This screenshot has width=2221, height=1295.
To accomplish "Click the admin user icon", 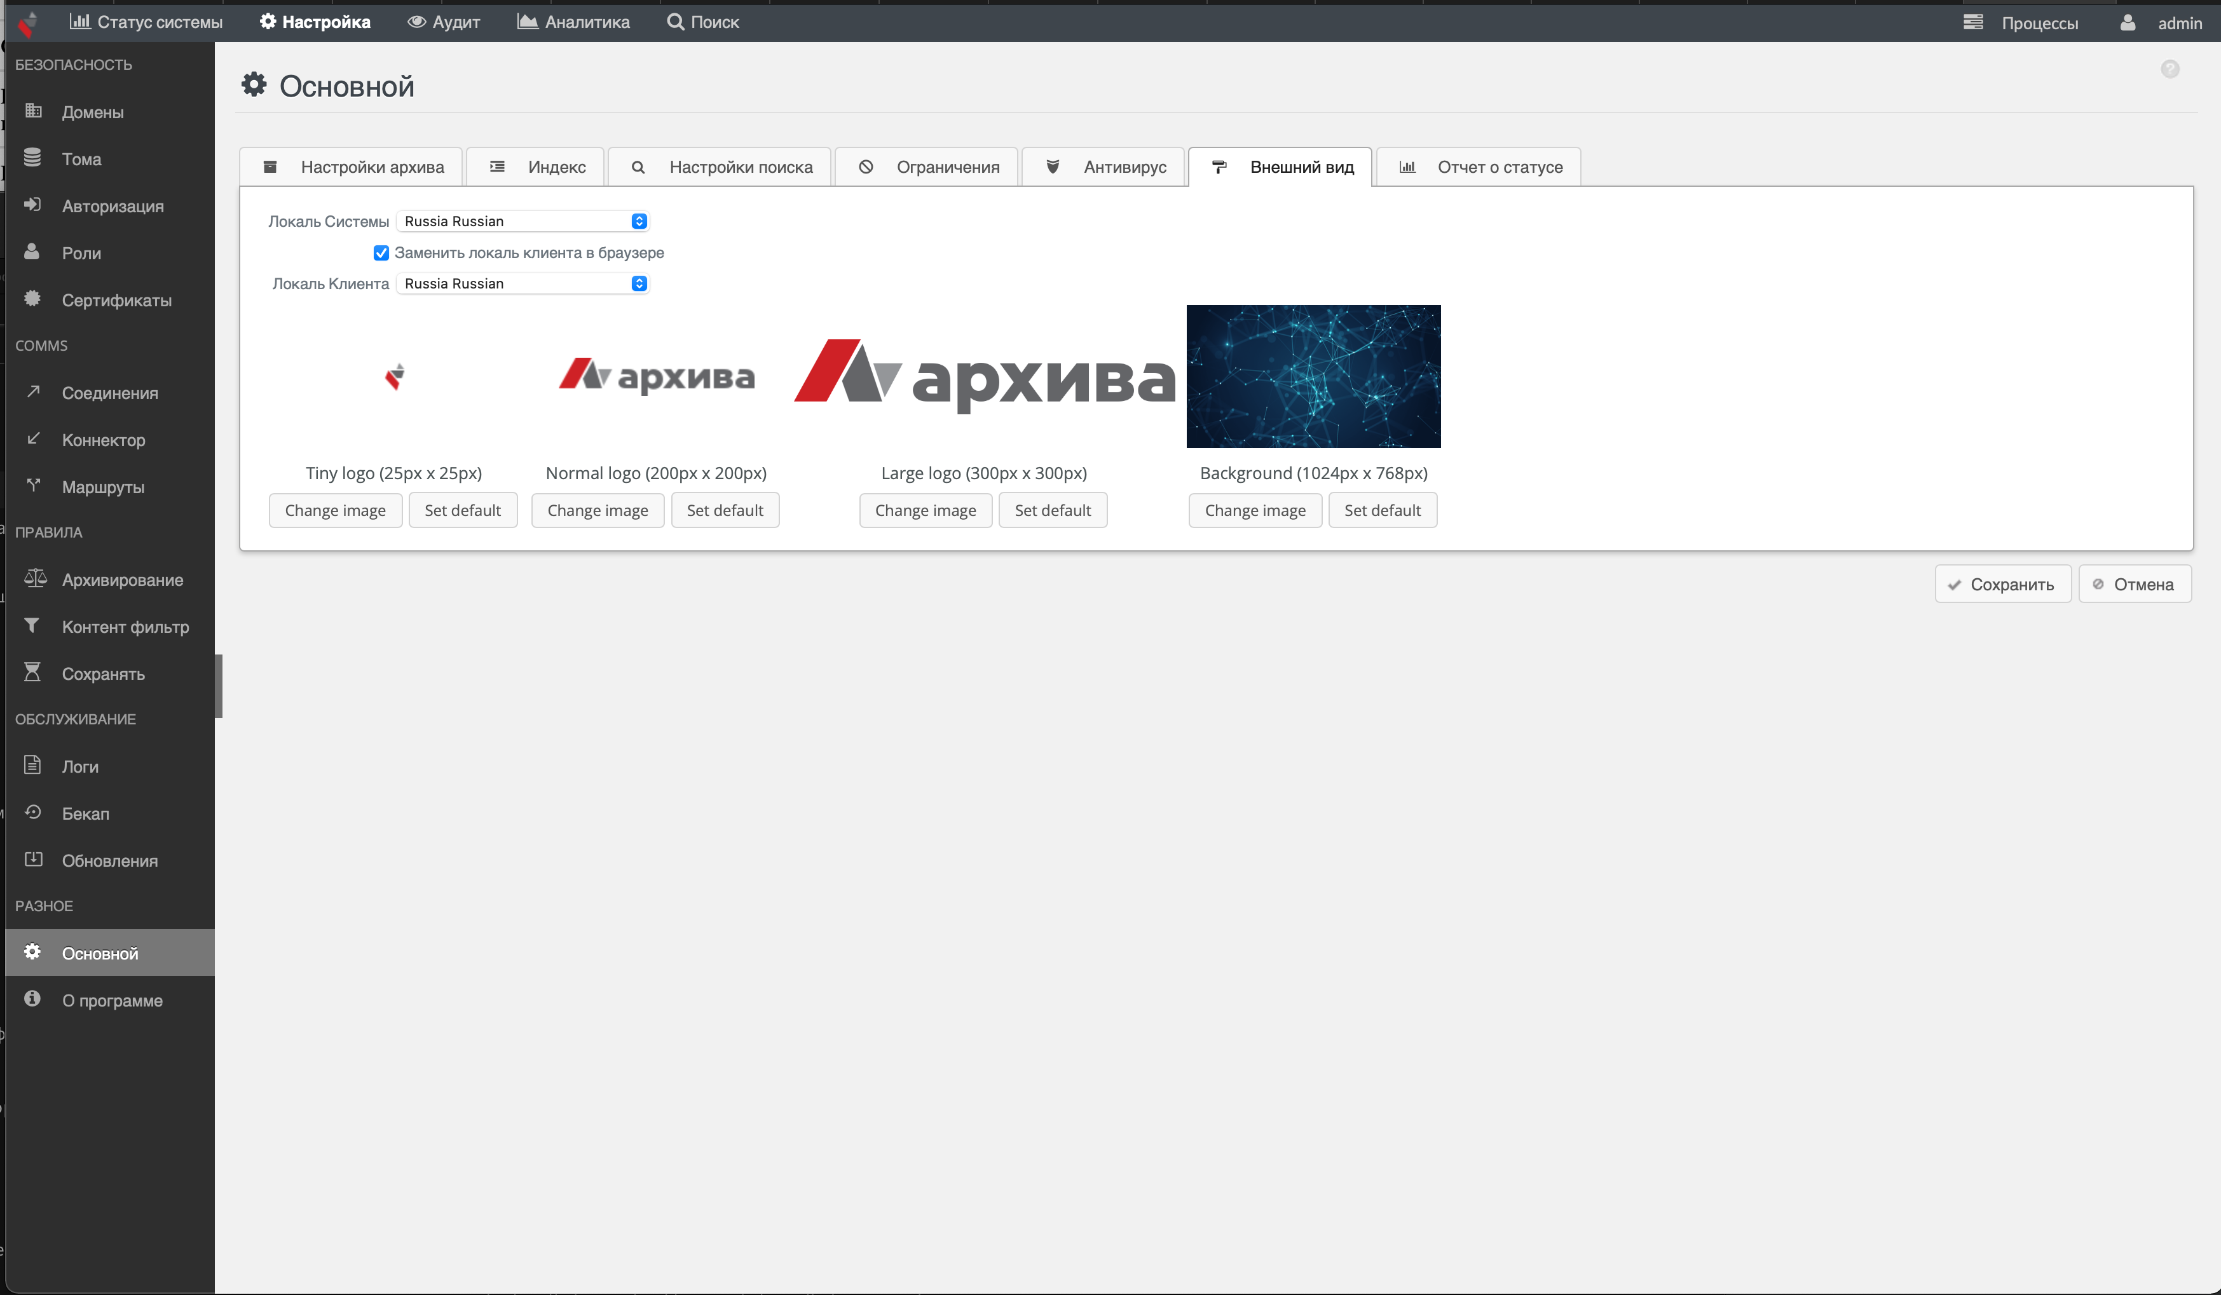I will coord(2128,22).
